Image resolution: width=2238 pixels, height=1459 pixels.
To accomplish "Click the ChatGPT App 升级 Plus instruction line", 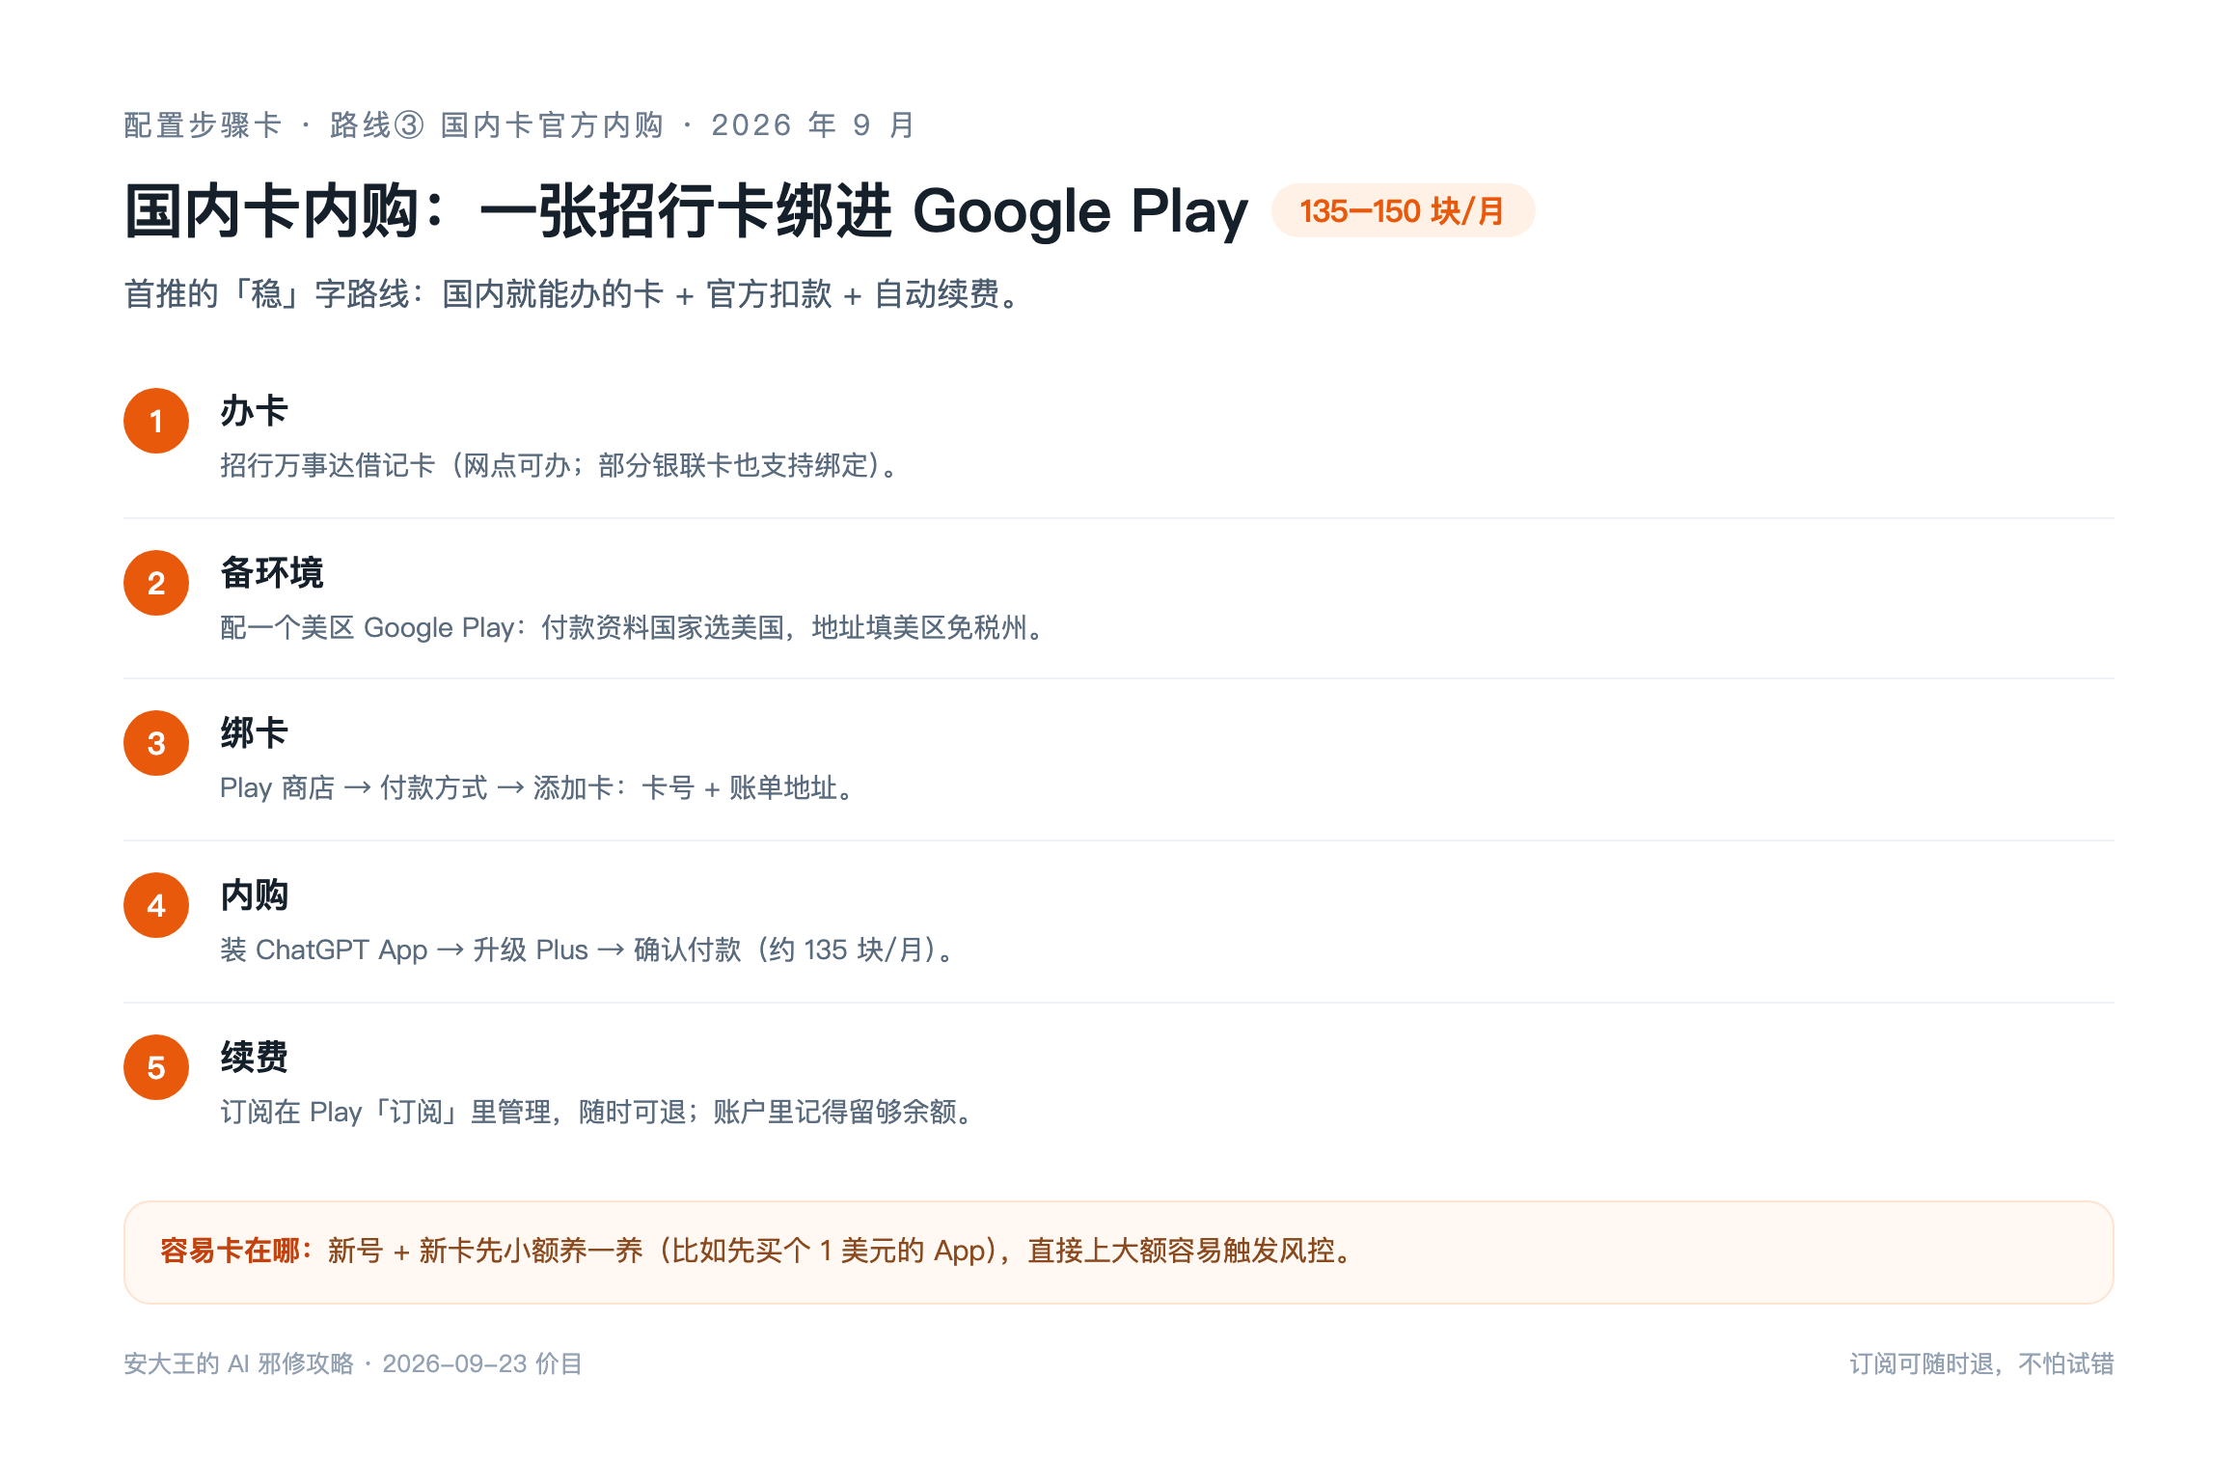I will pos(588,950).
